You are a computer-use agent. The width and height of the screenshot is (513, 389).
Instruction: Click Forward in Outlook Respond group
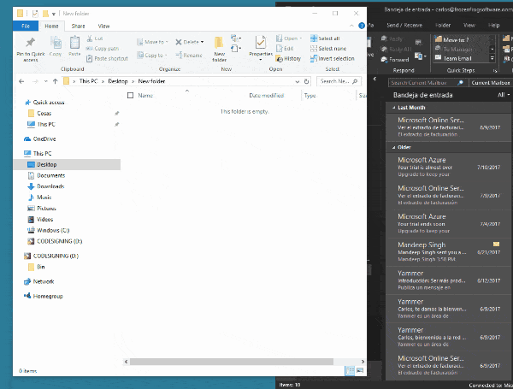tap(395, 60)
